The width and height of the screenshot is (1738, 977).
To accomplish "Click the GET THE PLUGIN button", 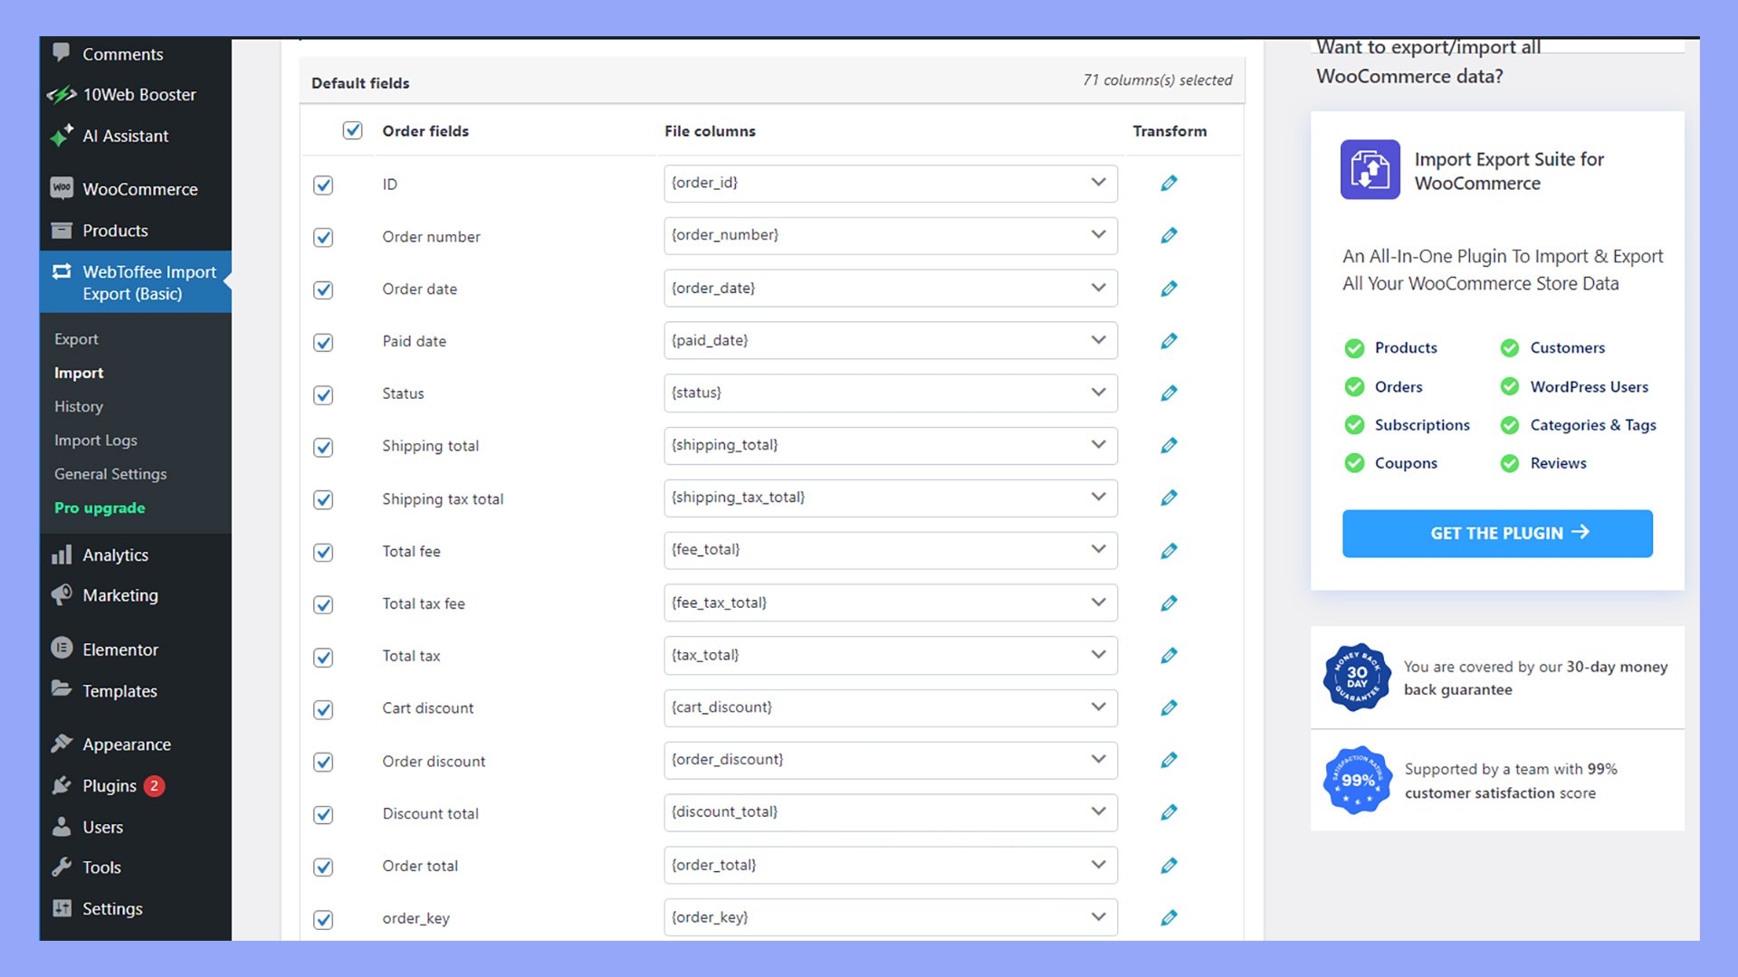I will click(1497, 533).
